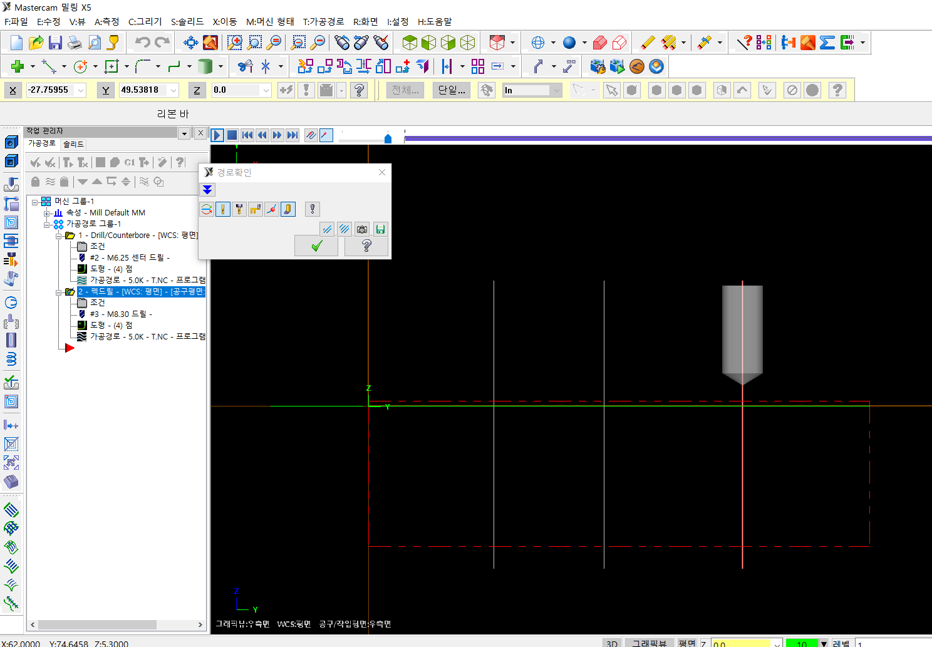Click the contour toolpath icon in left sidebar
The width and height of the screenshot is (932, 647).
click(x=11, y=204)
